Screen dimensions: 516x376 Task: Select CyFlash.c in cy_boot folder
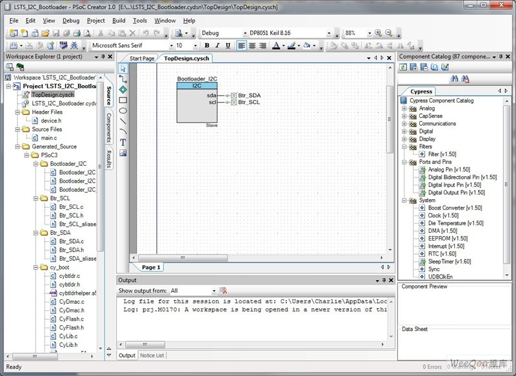pos(71,319)
